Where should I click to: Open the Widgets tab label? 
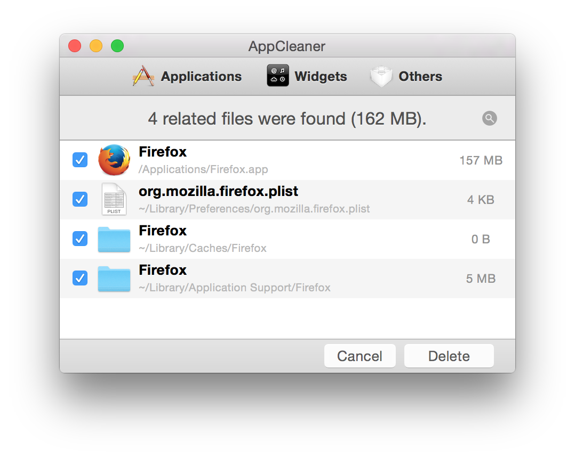[321, 77]
